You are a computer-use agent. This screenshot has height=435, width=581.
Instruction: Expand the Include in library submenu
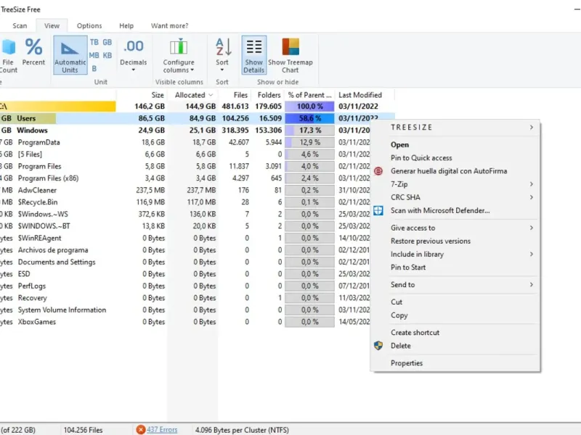click(x=455, y=254)
